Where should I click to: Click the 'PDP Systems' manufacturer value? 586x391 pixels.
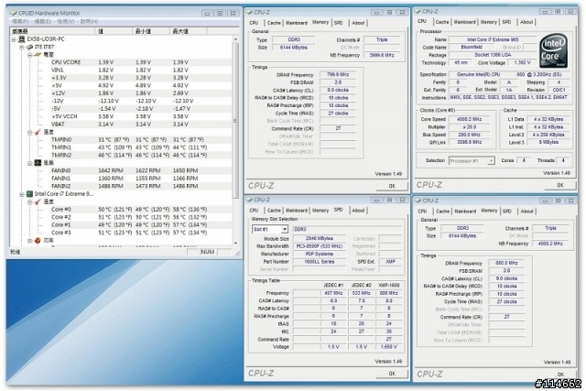(320, 254)
